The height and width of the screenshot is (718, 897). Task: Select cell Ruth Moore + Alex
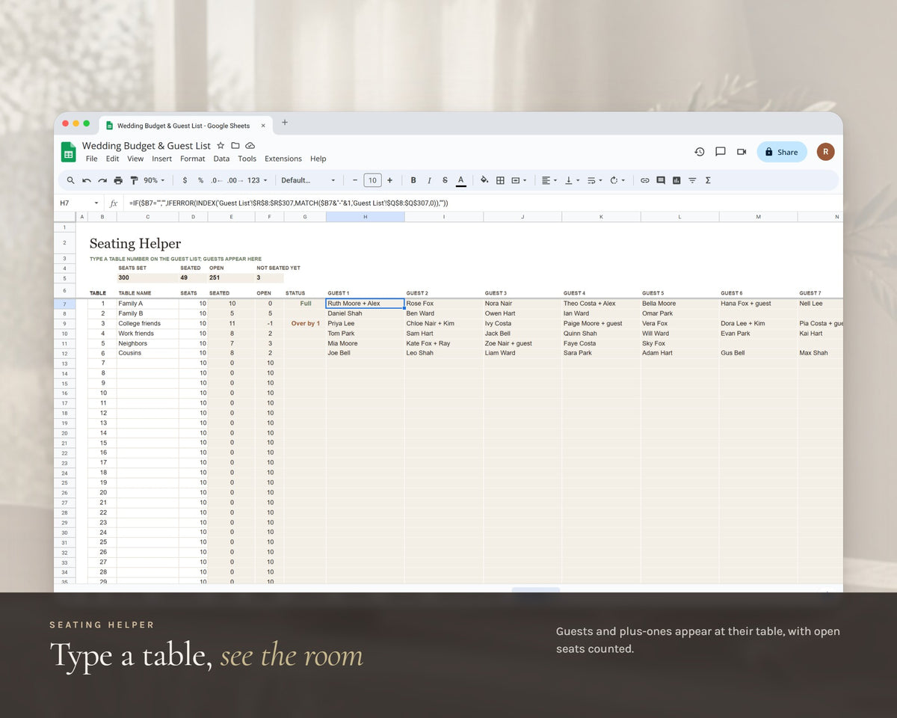(x=365, y=304)
